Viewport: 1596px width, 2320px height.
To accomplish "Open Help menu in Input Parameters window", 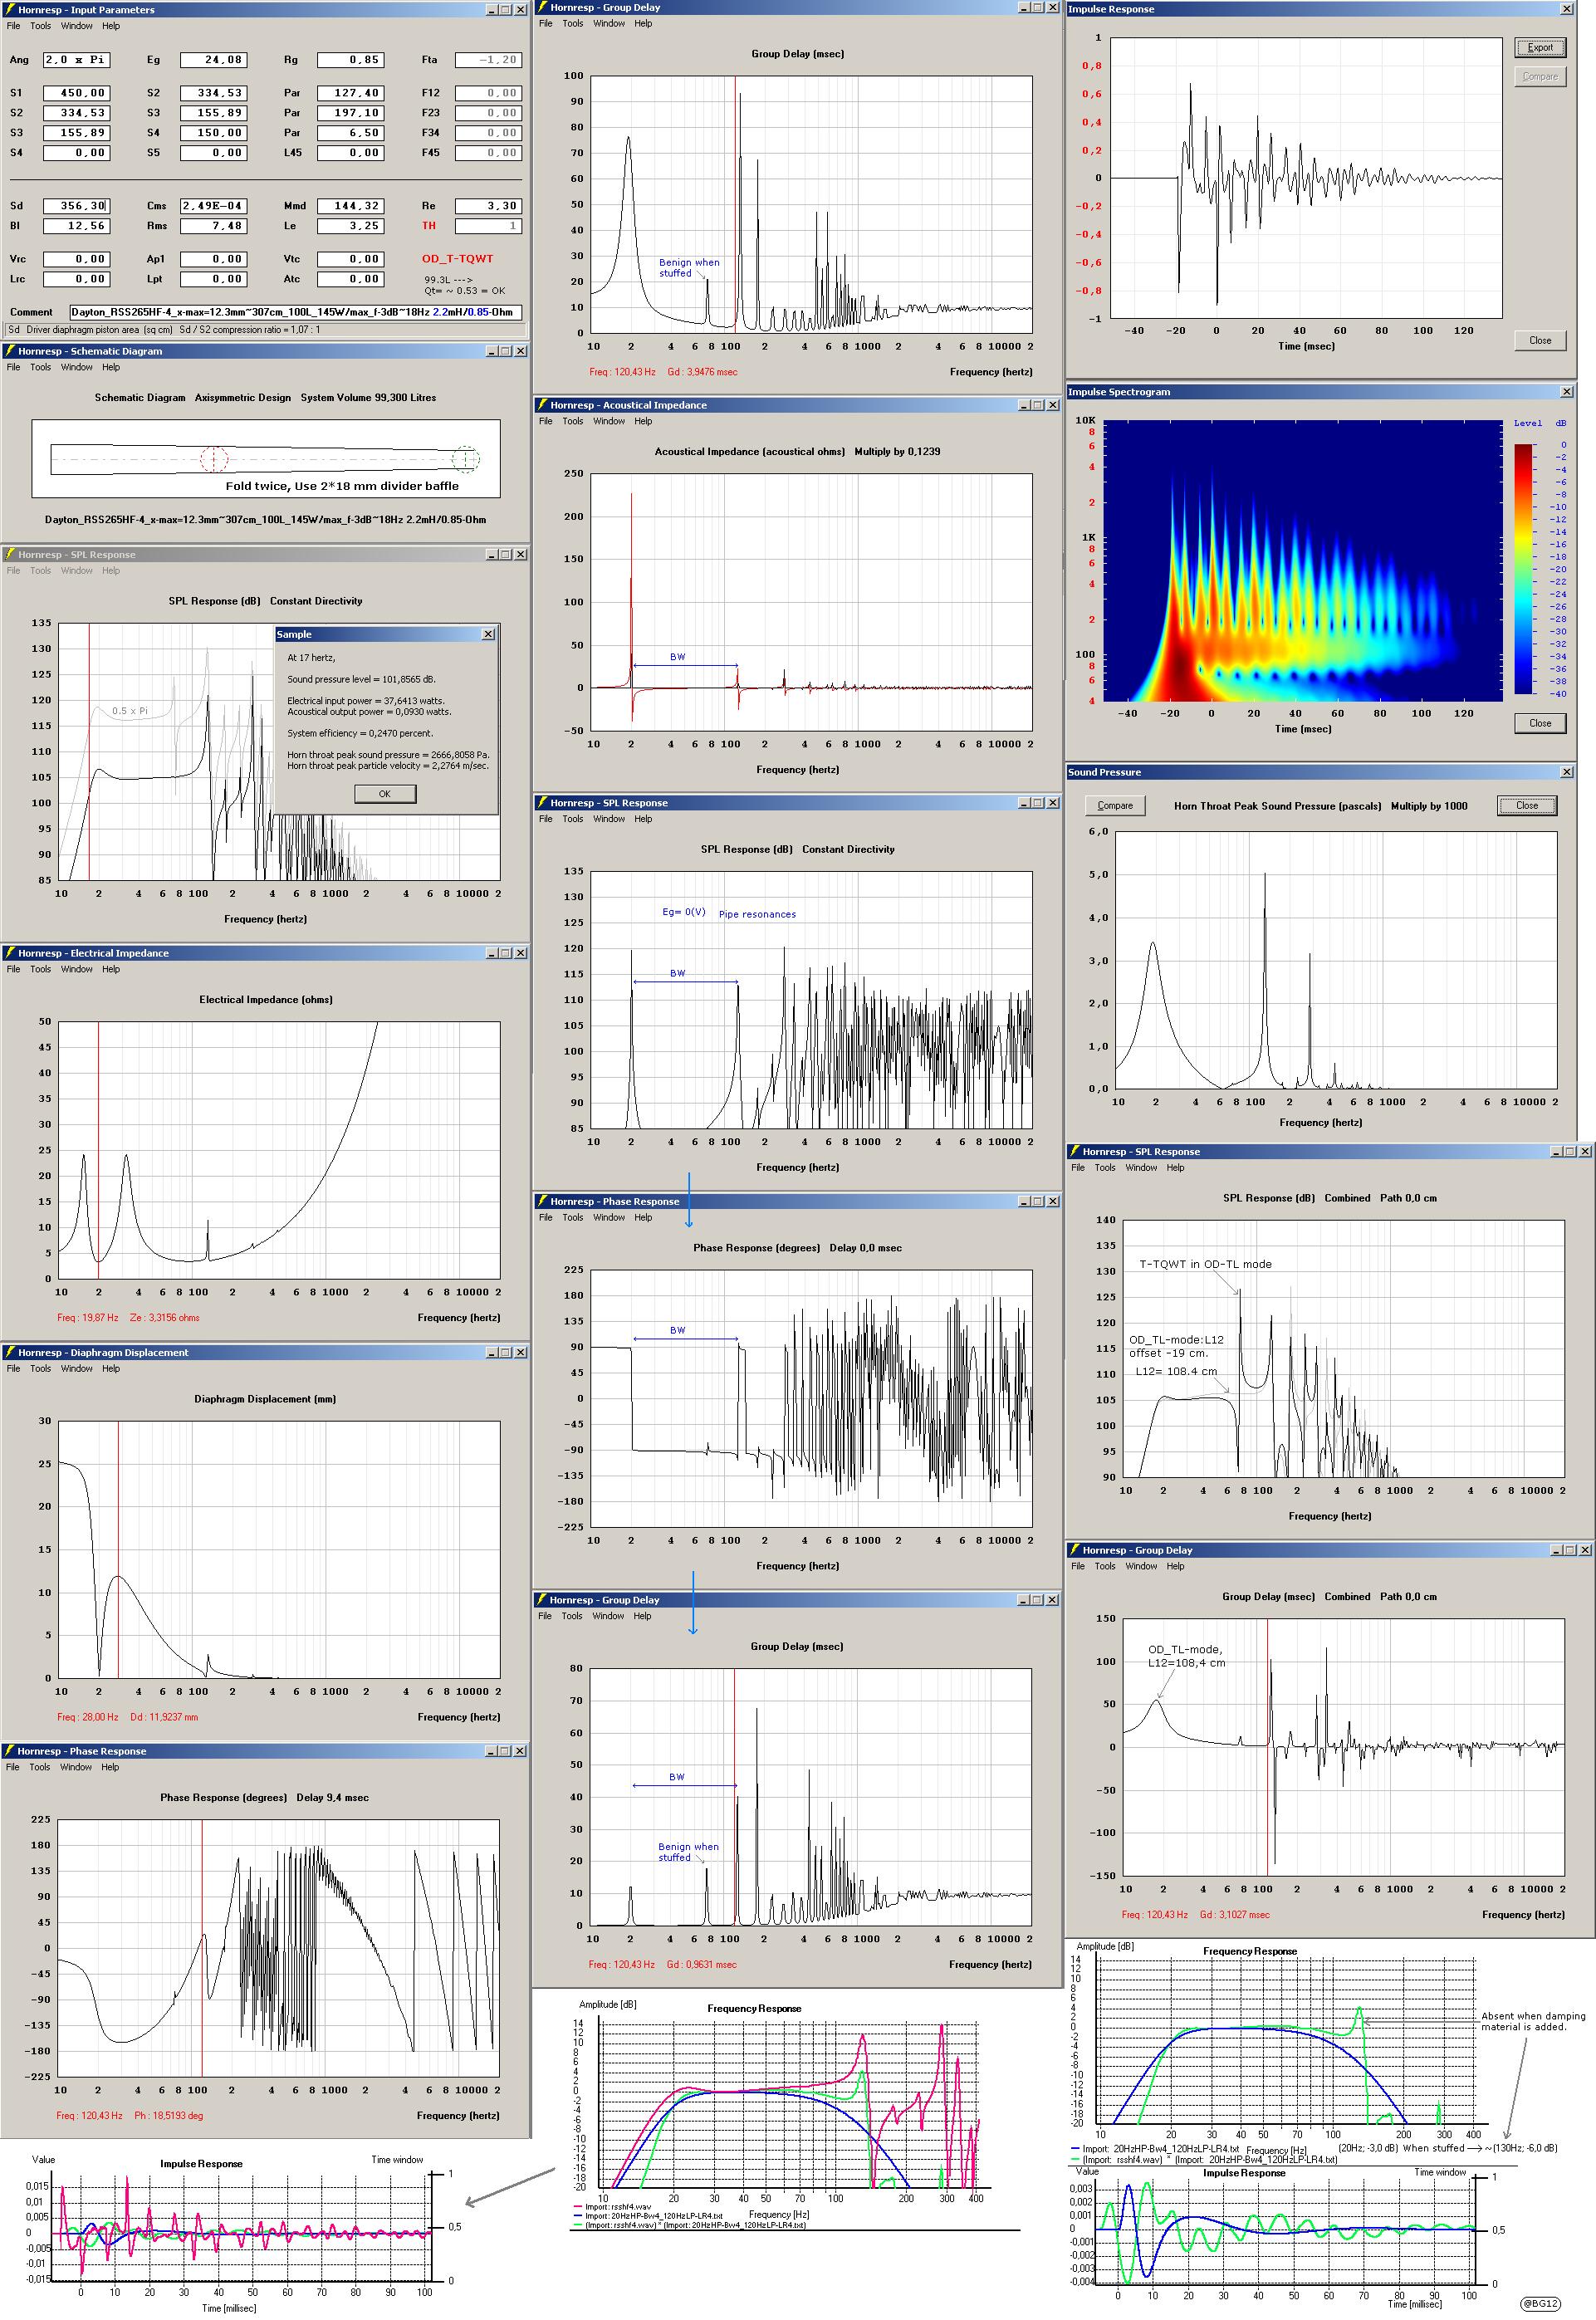I will point(111,26).
